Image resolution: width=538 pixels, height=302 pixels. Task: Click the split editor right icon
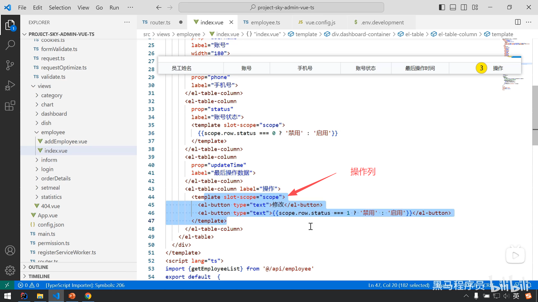tap(518, 22)
